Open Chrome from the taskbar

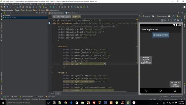click(x=65, y=103)
